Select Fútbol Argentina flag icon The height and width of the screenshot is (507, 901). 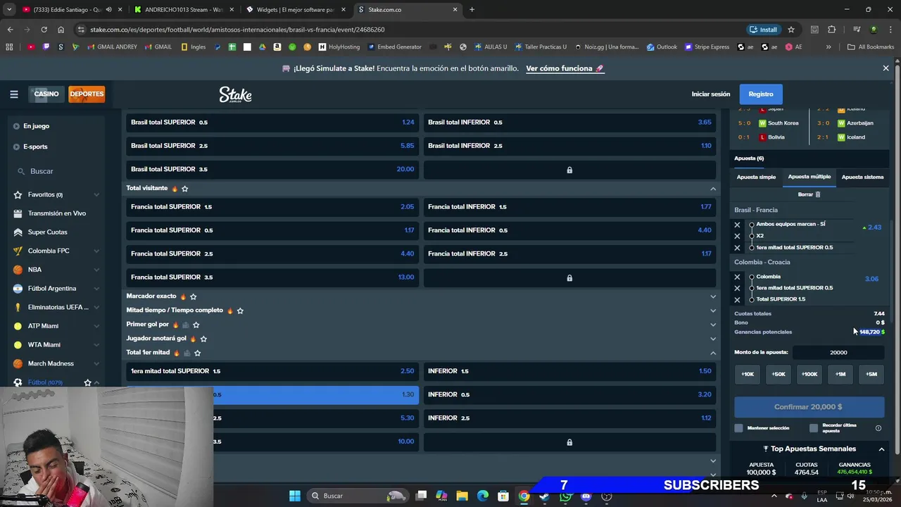pos(18,288)
